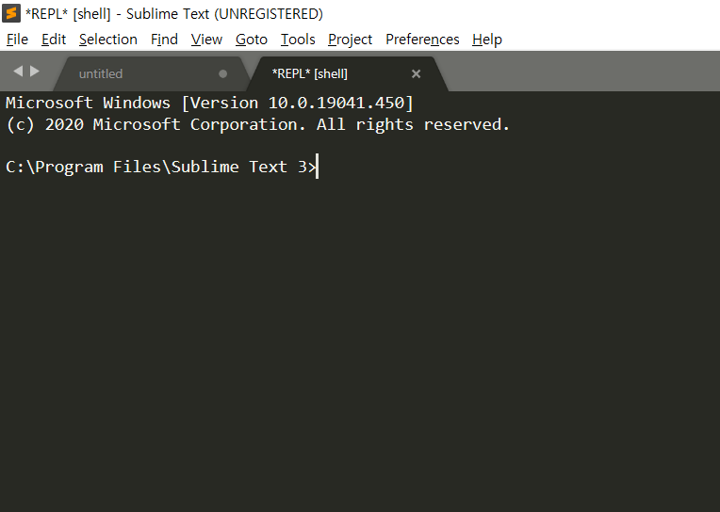Switch to the untitled tab
720x512 pixels.
152,73
